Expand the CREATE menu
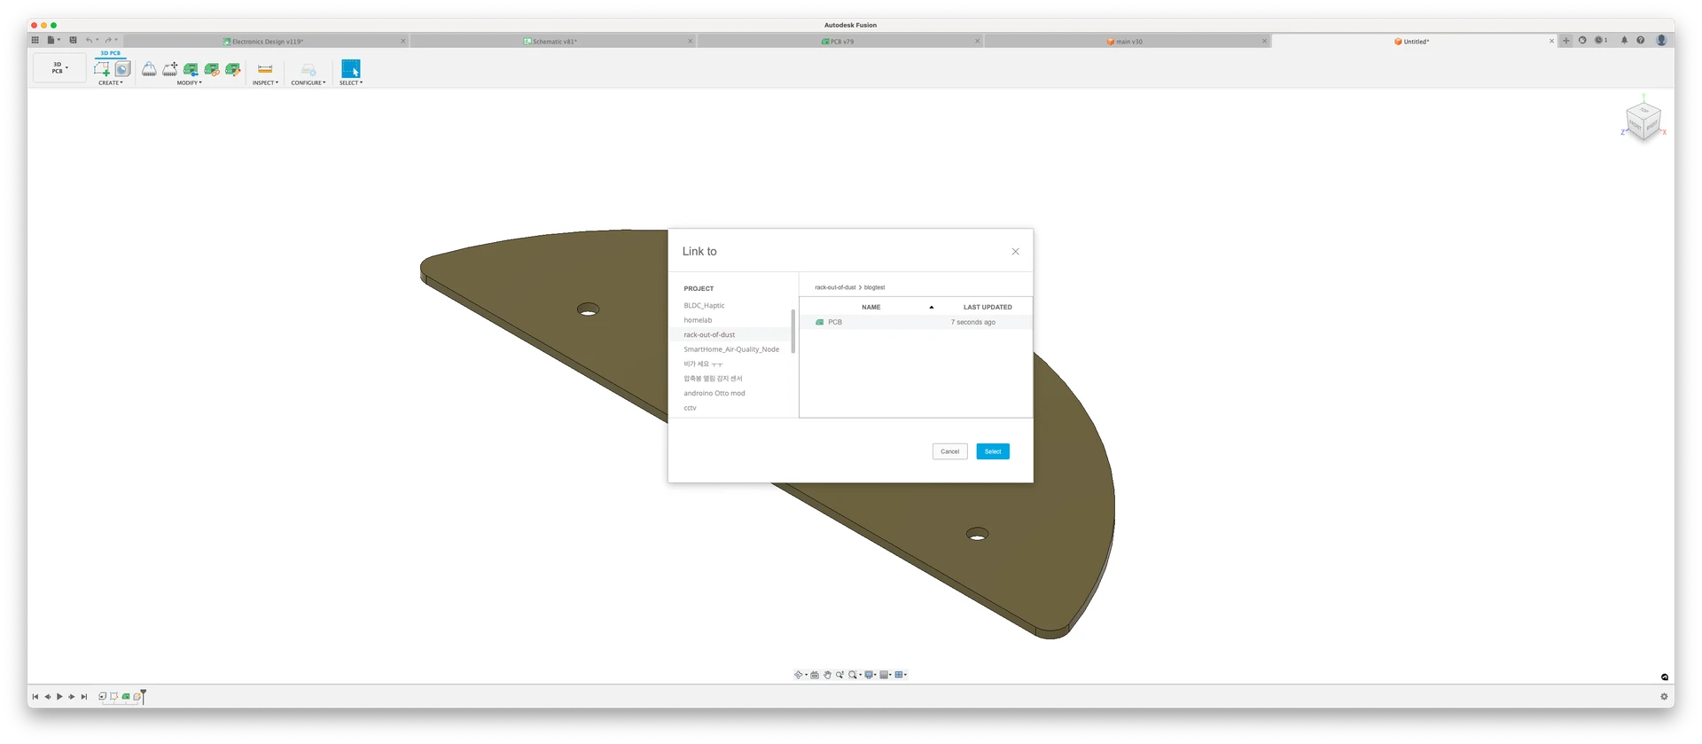Image resolution: width=1702 pixels, height=744 pixels. click(111, 83)
